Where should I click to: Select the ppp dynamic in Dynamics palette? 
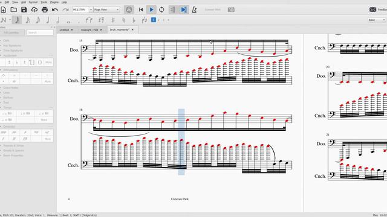[4, 133]
